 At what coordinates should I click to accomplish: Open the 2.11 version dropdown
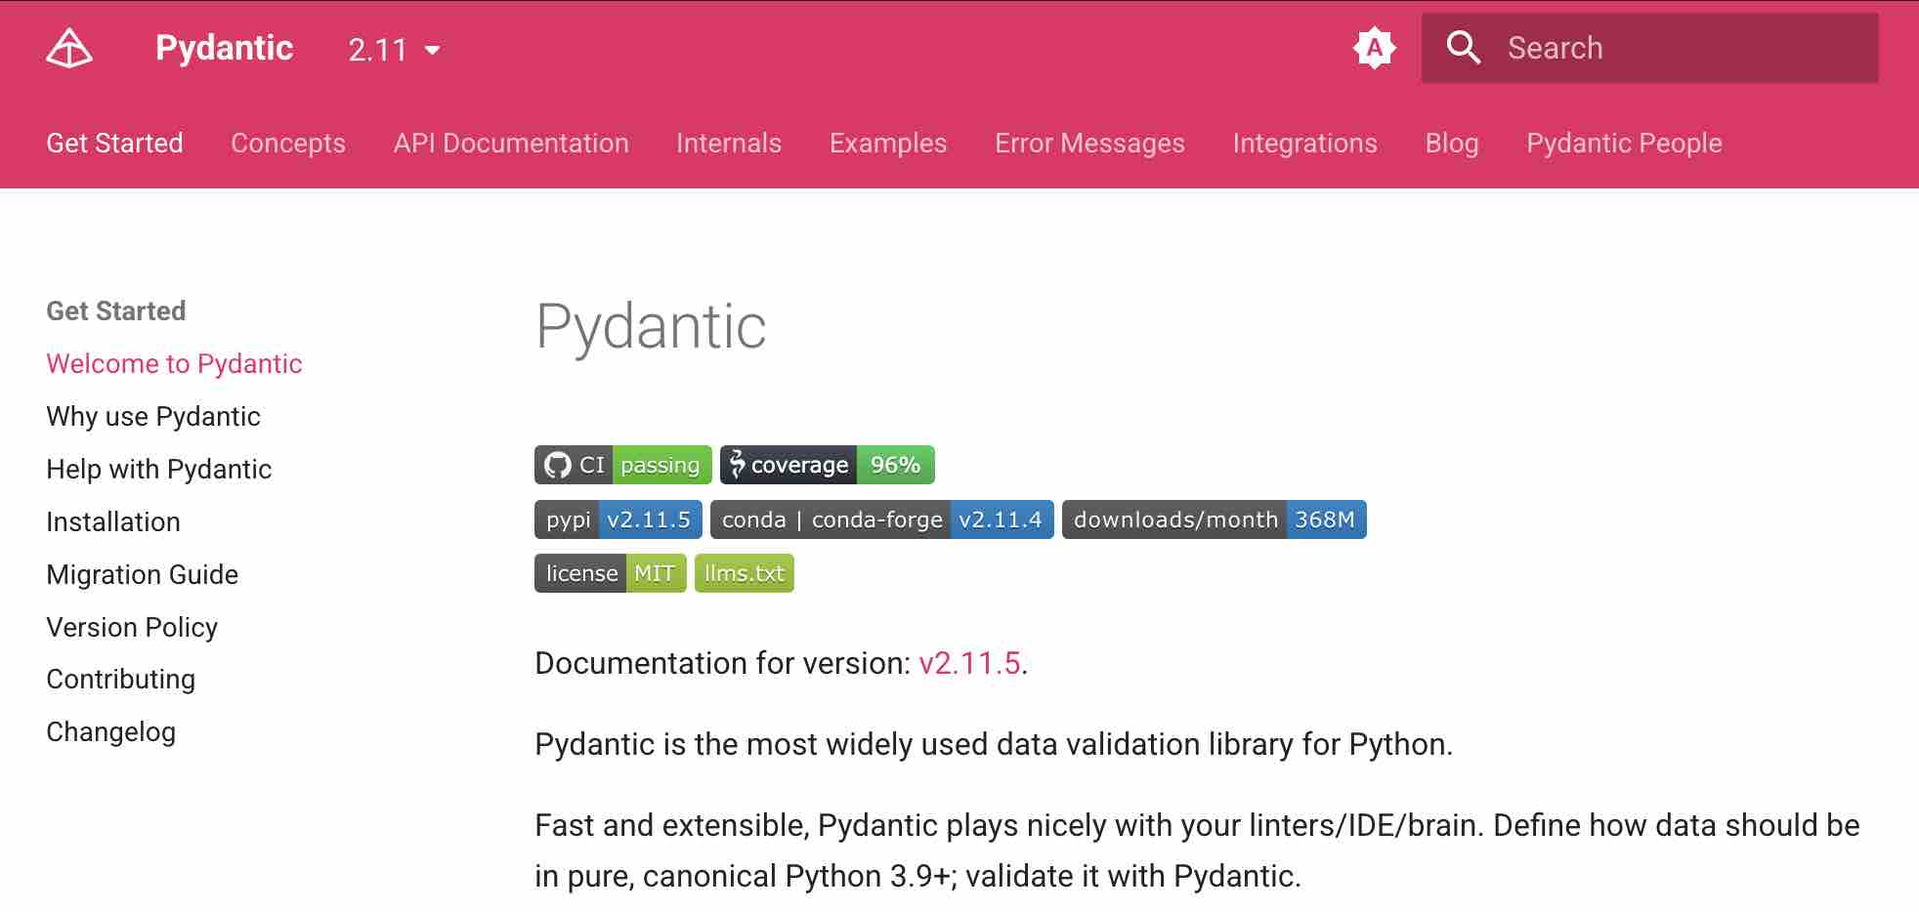(x=394, y=50)
